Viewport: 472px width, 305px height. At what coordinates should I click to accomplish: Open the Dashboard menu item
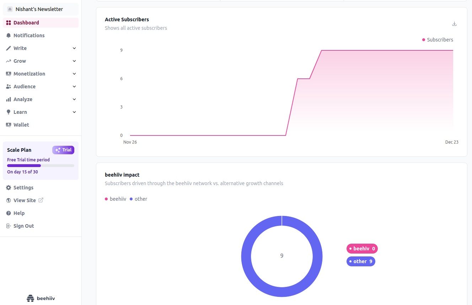click(26, 23)
